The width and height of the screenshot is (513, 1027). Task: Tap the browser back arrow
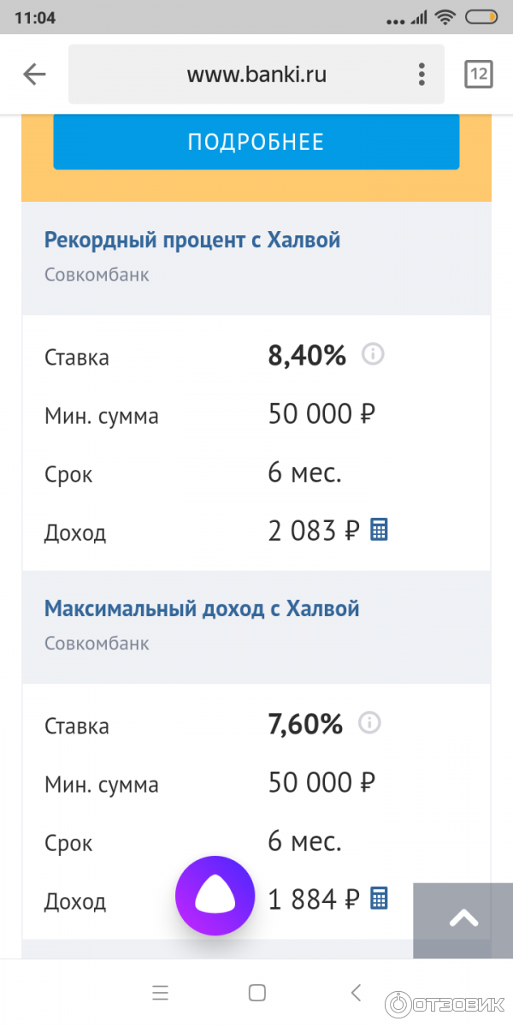click(34, 74)
